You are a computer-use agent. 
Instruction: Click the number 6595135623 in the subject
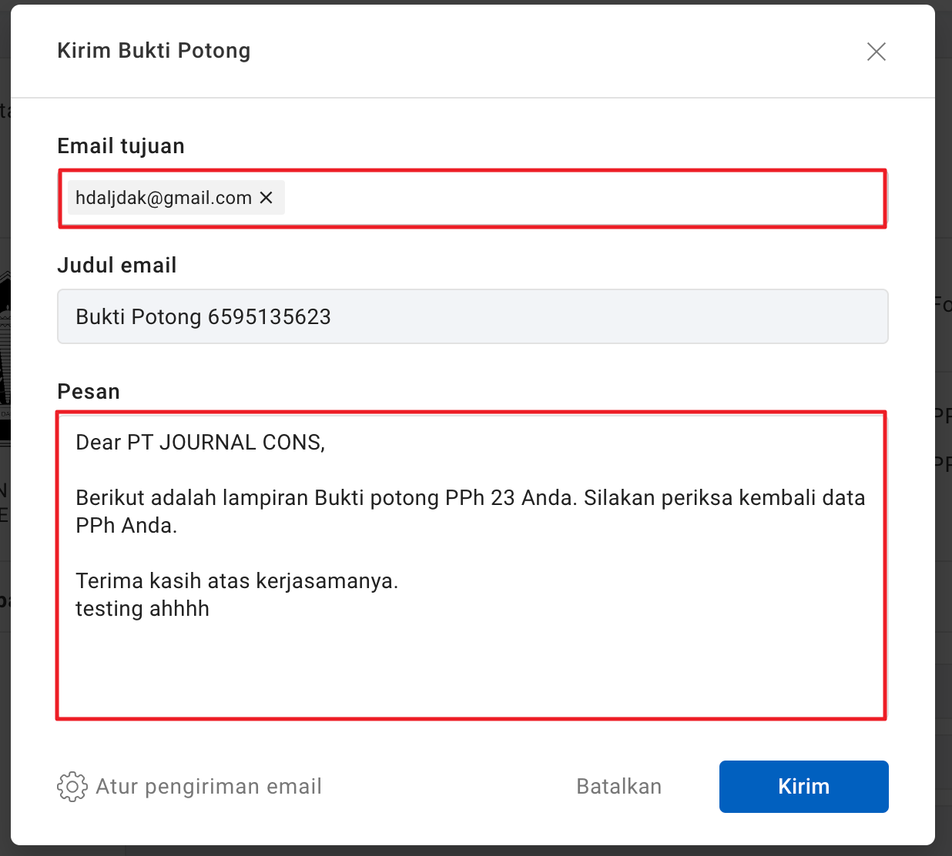tap(269, 317)
